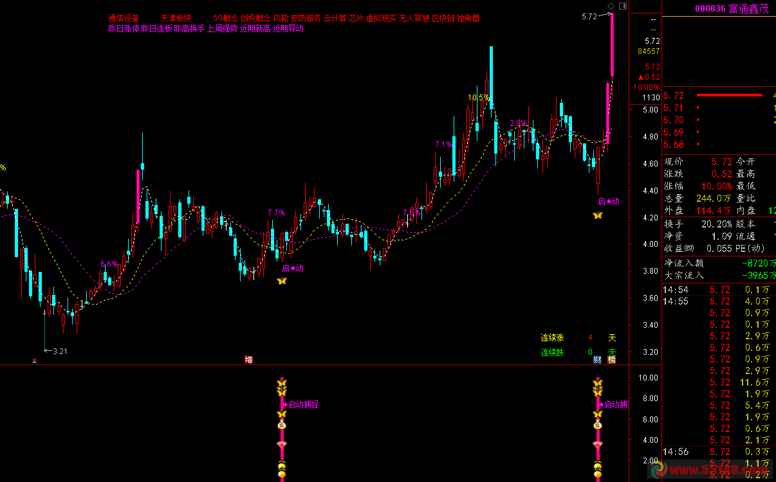Click the left ★启动捕捉 label in sub-chart
Image resolution: width=776 pixels, height=482 pixels.
click(x=300, y=404)
